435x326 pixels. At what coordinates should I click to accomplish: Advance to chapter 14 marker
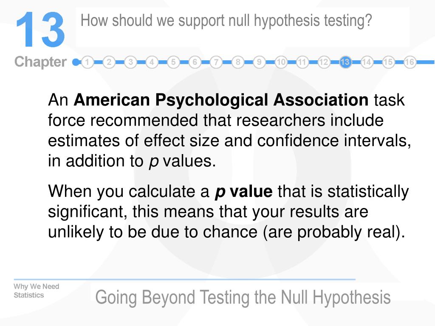367,62
